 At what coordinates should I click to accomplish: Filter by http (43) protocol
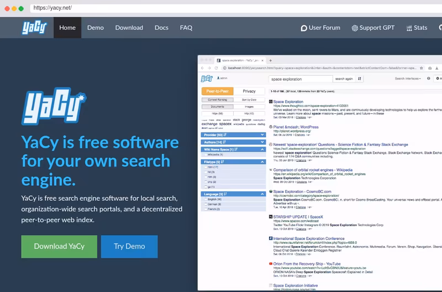point(249,113)
